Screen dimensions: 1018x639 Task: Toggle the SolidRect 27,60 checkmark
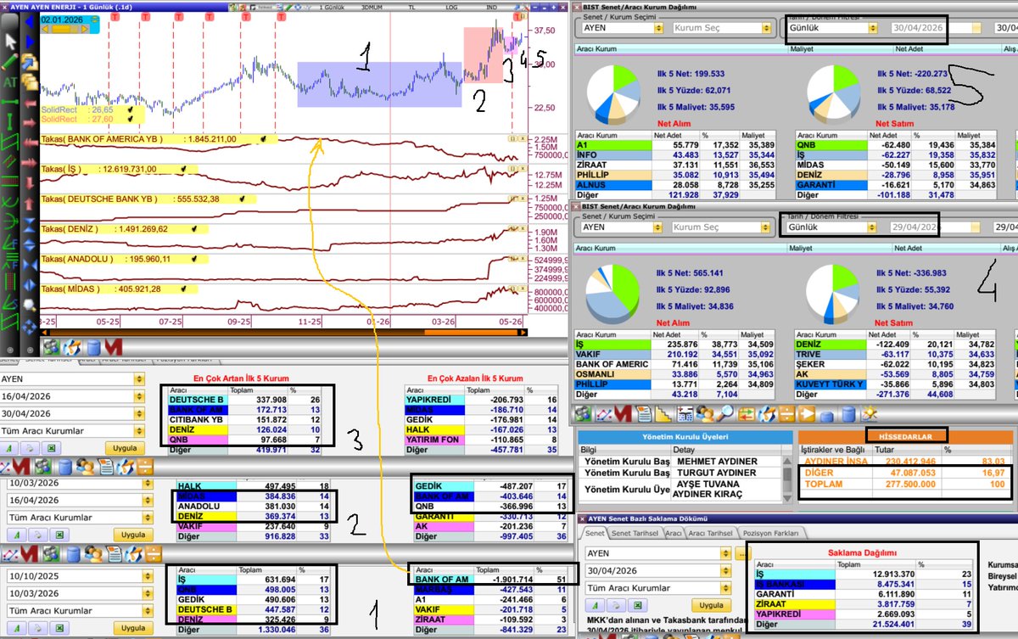130,119
